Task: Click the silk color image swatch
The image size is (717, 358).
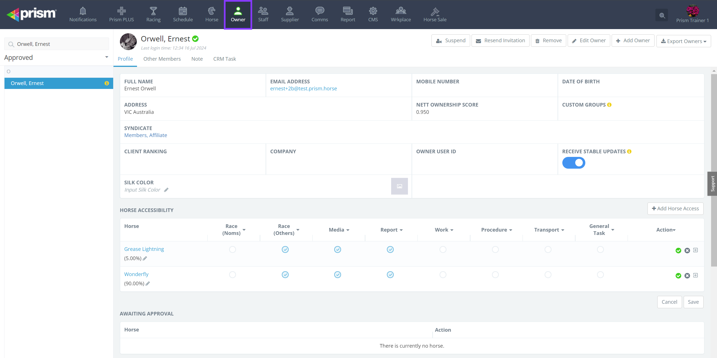Action: tap(399, 186)
